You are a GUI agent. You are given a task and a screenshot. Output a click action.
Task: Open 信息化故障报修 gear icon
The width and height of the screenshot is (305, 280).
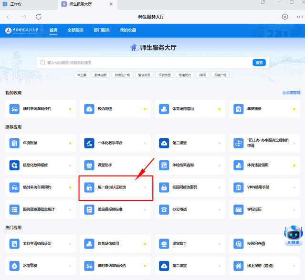[14, 165]
